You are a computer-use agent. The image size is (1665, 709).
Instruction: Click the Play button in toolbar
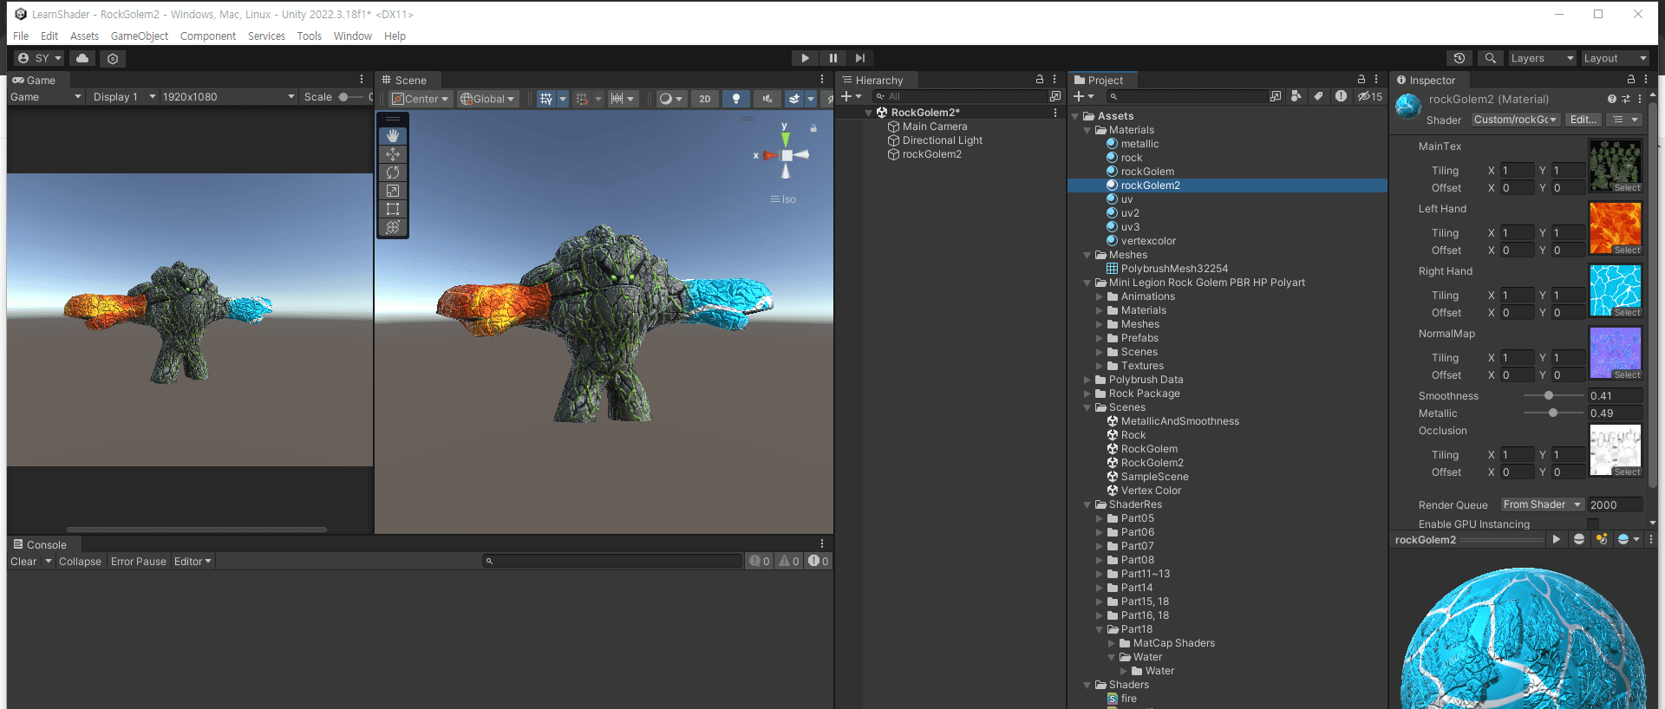(x=805, y=58)
